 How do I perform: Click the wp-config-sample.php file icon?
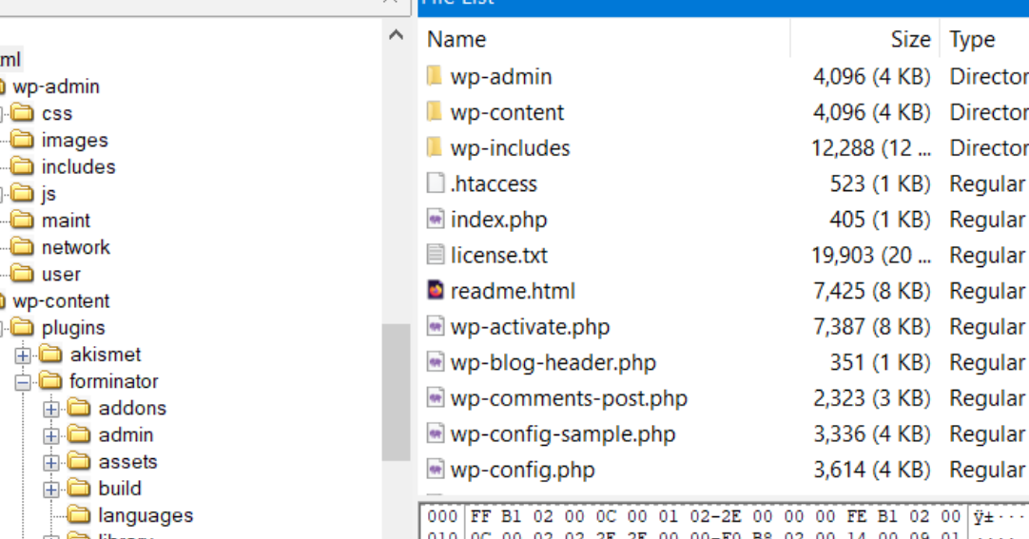tap(436, 433)
